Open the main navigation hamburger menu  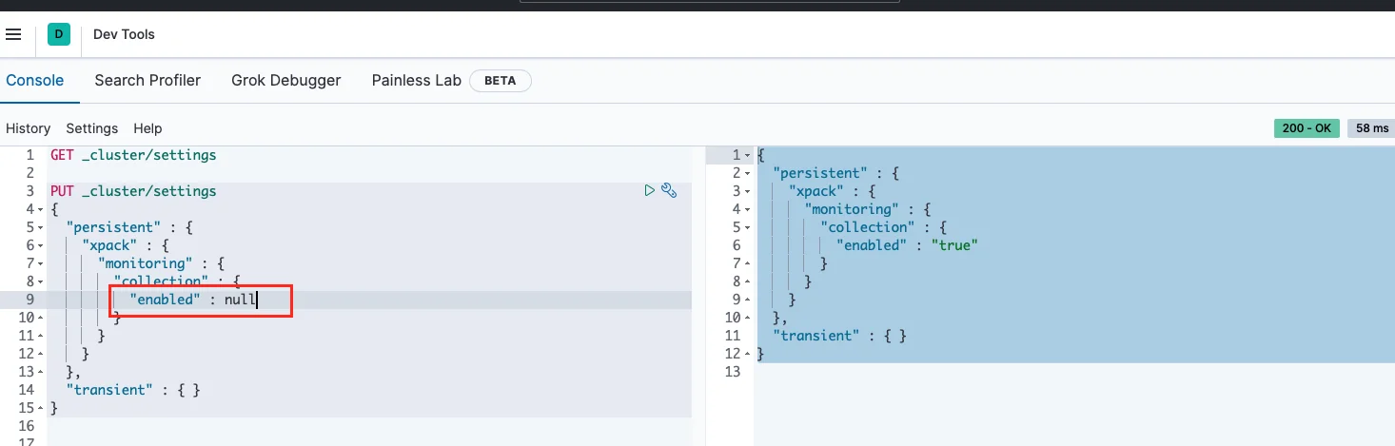click(x=13, y=34)
